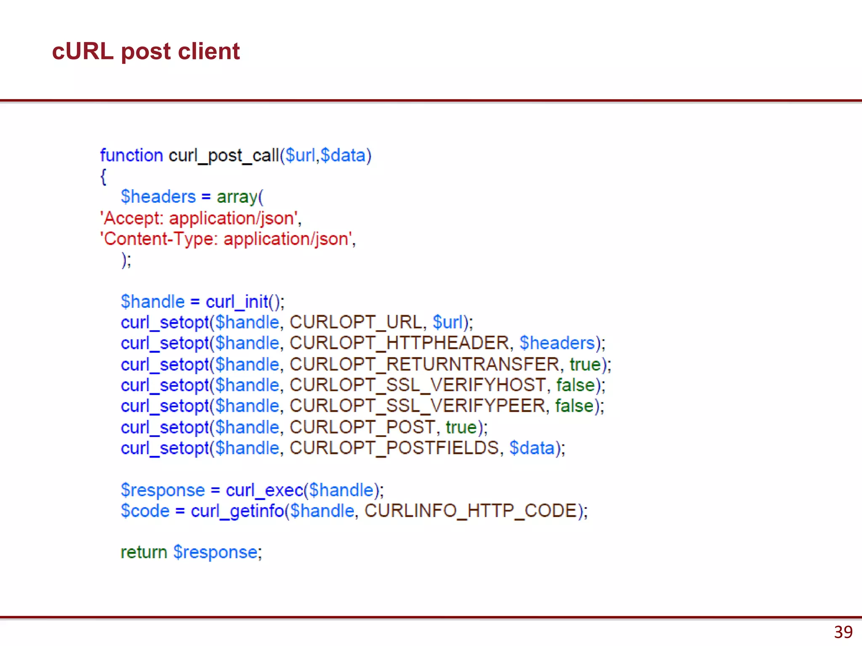The image size is (862, 646).
Task: Click the function curl_post_call declaration line
Action: pos(236,156)
